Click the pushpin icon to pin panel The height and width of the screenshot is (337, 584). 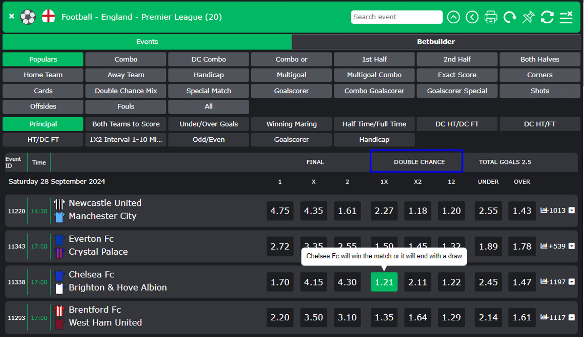click(x=528, y=17)
